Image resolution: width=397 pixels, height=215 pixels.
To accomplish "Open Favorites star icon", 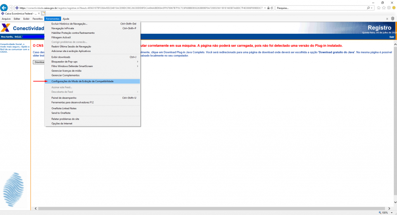I will 383,8.
